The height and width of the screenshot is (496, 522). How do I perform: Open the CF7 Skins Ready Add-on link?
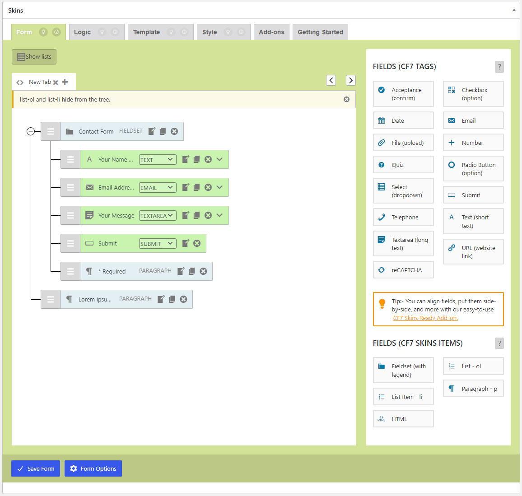pos(425,318)
